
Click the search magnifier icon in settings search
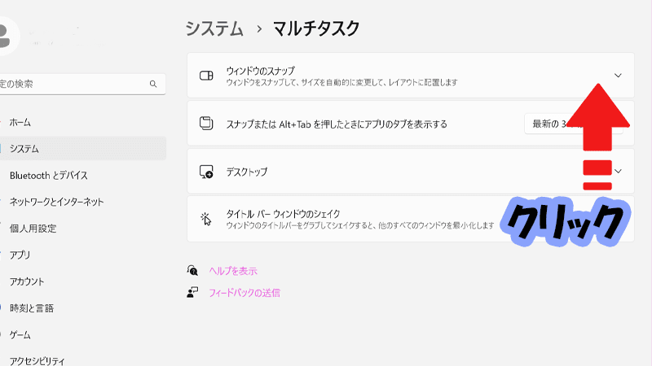pos(153,84)
